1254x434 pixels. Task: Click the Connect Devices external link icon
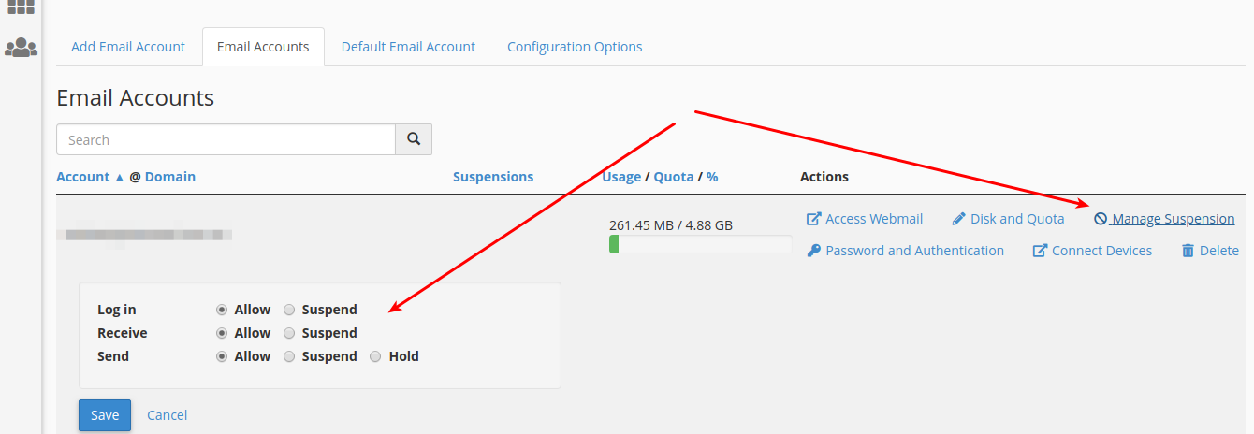coord(1040,251)
